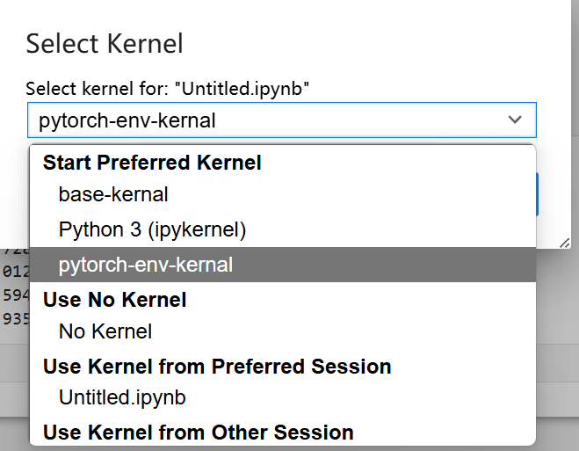Choose the Python 3 (ipykernel) option
This screenshot has width=579, height=451.
pyautogui.click(x=152, y=229)
